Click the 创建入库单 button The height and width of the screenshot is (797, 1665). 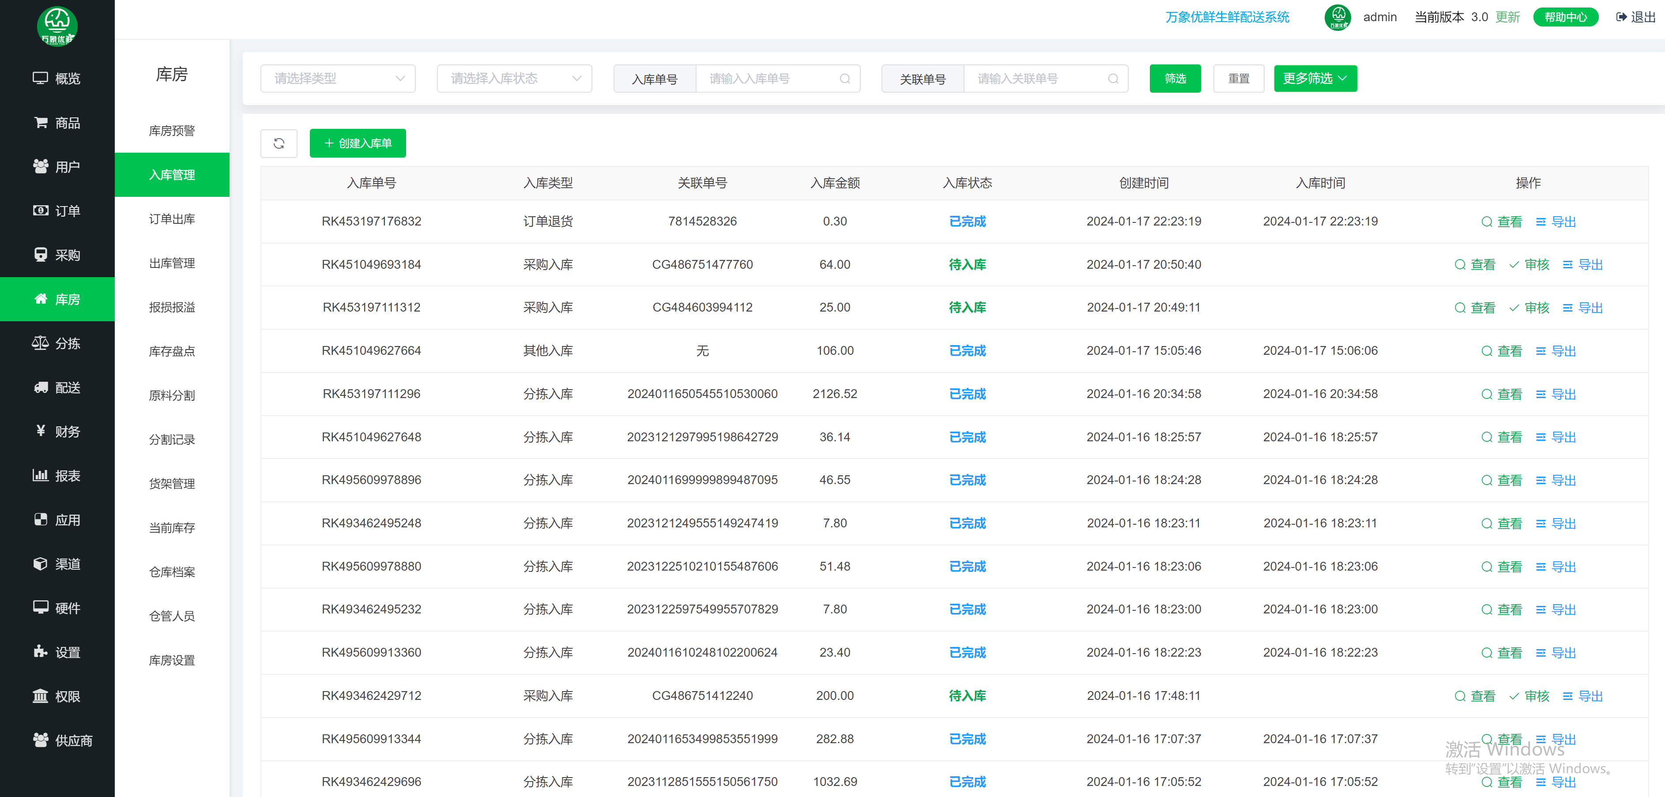click(358, 143)
